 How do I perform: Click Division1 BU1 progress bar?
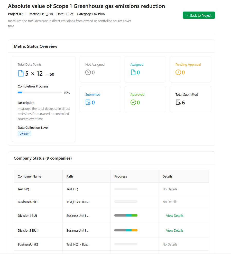pyautogui.click(x=126, y=216)
